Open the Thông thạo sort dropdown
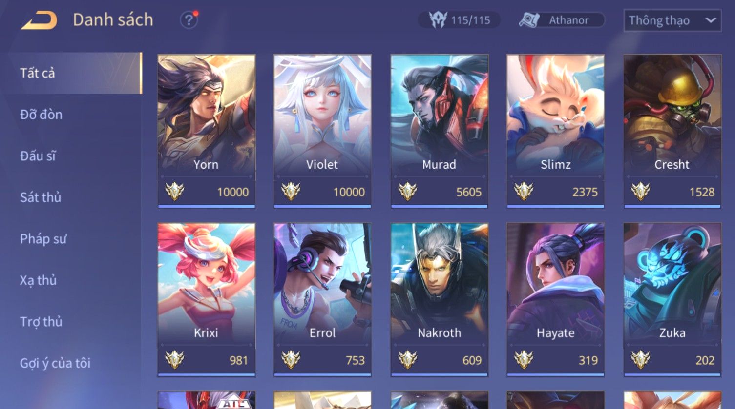 click(672, 20)
